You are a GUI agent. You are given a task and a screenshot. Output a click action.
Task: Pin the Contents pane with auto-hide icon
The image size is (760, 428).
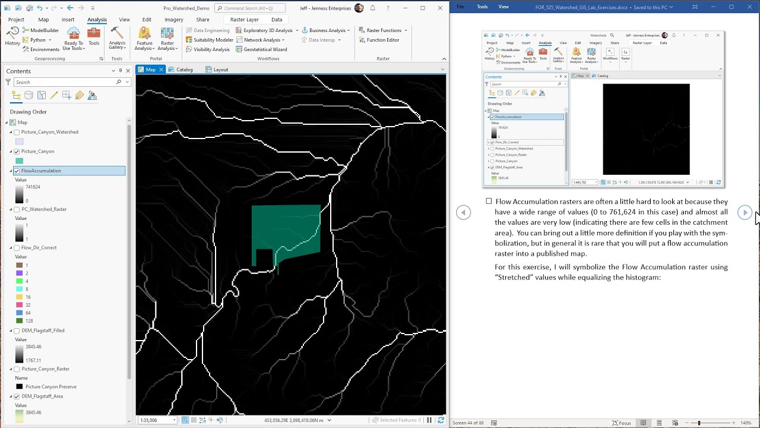121,71
